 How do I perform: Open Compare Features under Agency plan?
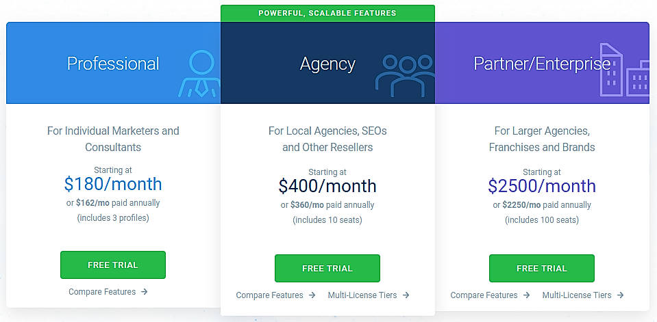tap(269, 295)
